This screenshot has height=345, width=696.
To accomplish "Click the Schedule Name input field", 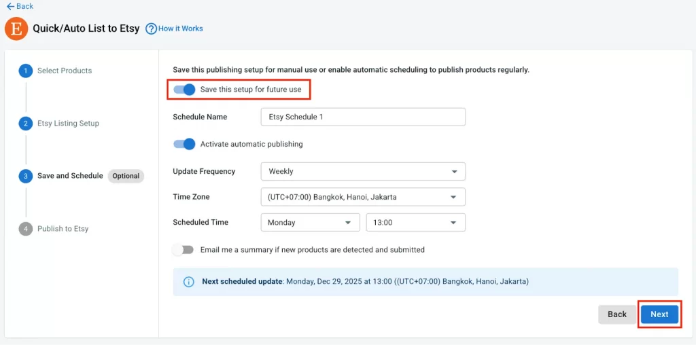I will [x=363, y=117].
